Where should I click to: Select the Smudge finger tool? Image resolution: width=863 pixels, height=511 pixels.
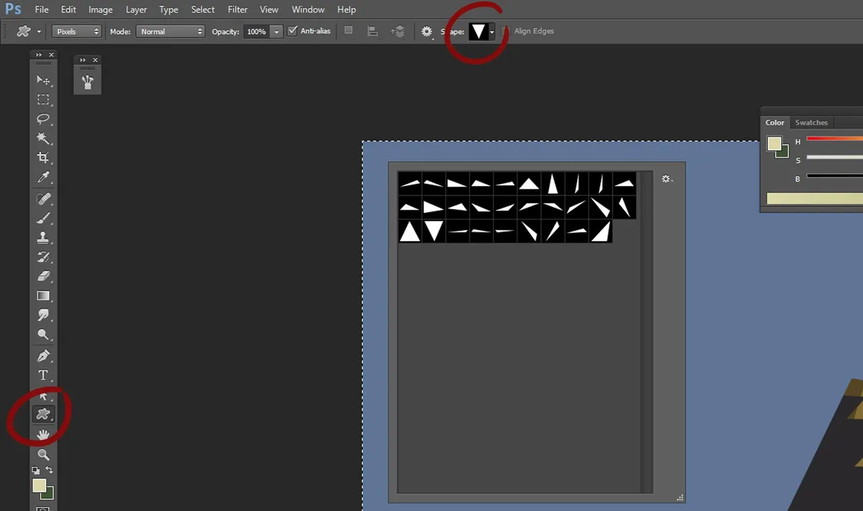(43, 315)
